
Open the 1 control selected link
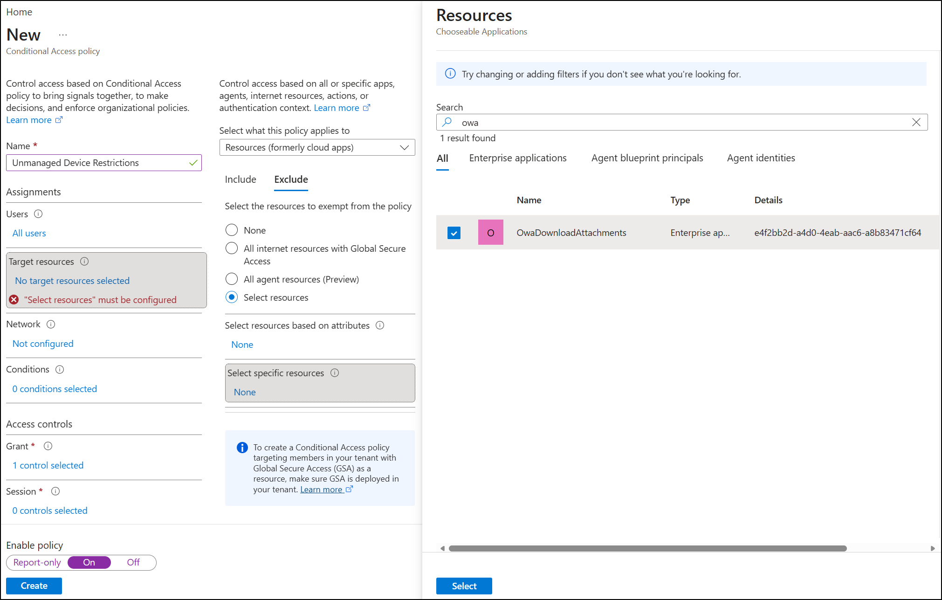click(x=48, y=465)
